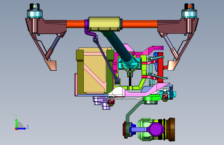This screenshot has height=145, width=224.
Task: Select the right dark red damper ball
Action: [x=165, y=96]
